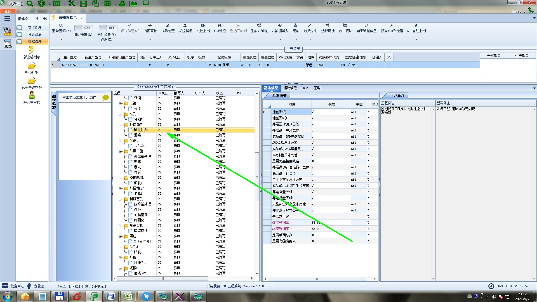Collapse the 树脂塞孔 tree folder
This screenshot has width=537, height=302.
tap(121, 199)
